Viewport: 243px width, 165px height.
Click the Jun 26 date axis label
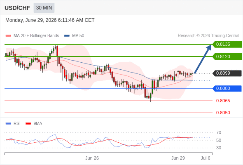coord(92,158)
